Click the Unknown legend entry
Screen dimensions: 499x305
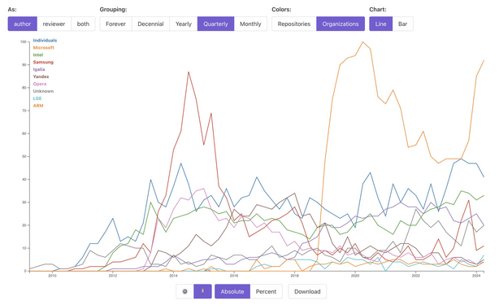tap(43, 91)
